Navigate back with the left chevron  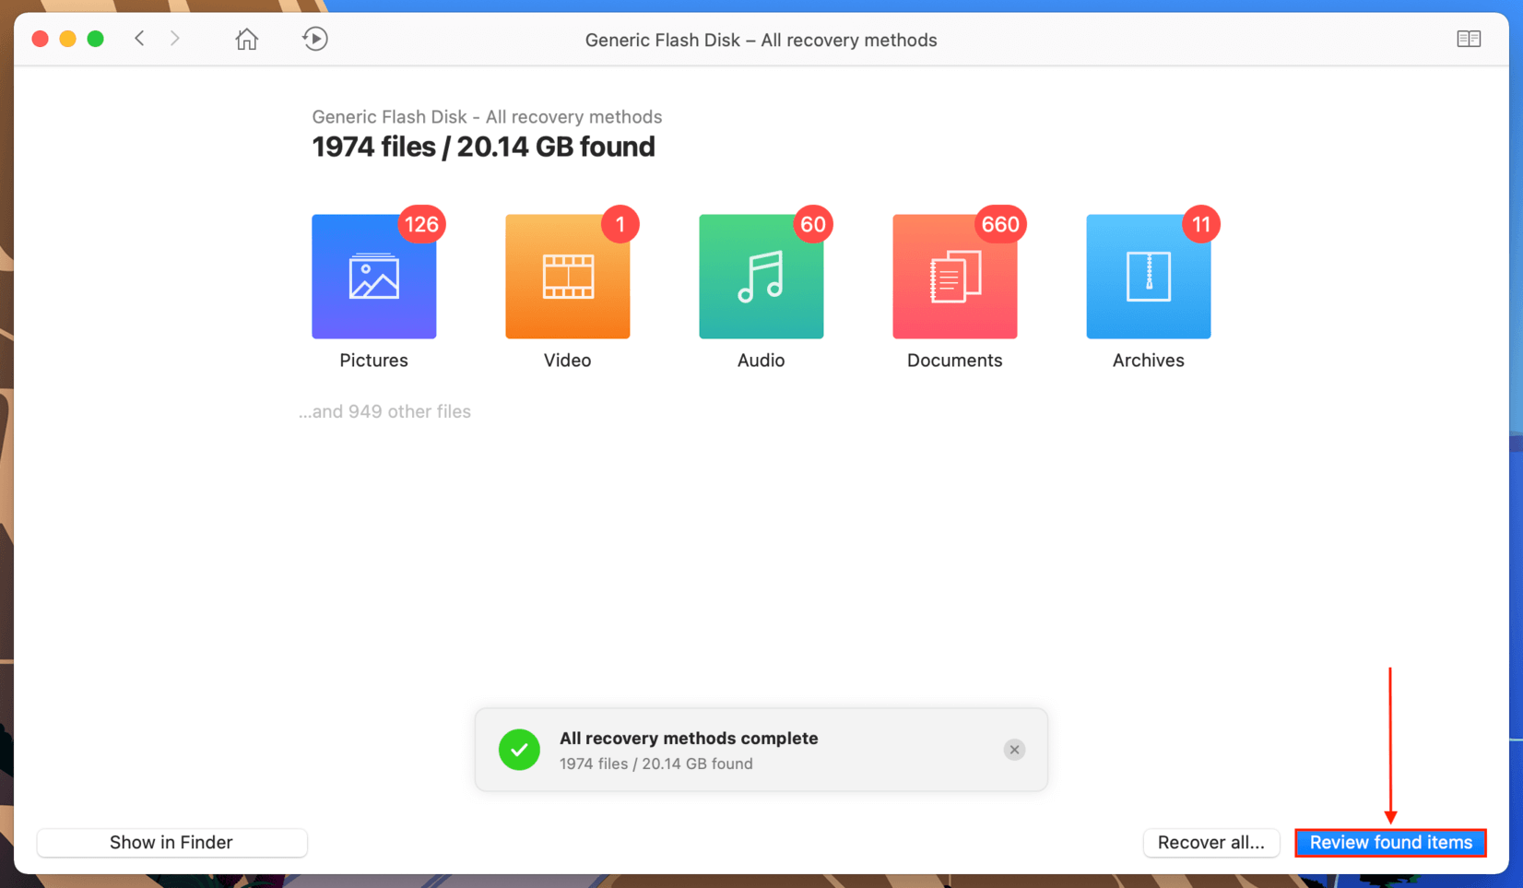pyautogui.click(x=140, y=39)
